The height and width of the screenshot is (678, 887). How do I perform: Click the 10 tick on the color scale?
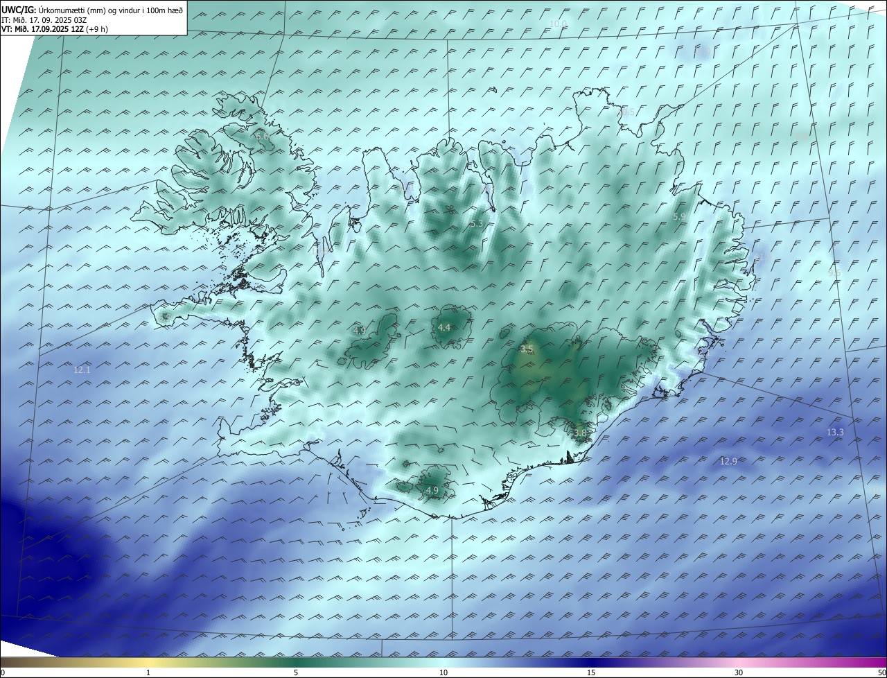coord(443,672)
